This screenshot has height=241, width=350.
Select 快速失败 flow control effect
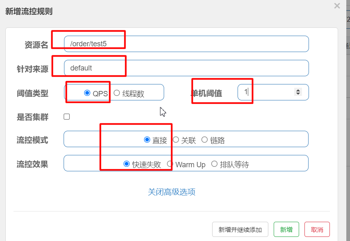click(x=126, y=164)
